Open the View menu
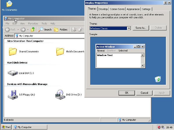 click(x=22, y=24)
